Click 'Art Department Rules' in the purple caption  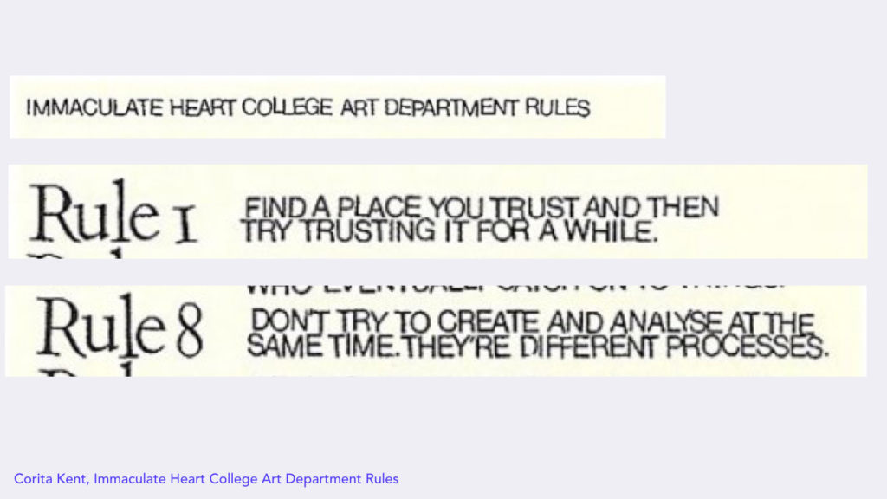[330, 478]
